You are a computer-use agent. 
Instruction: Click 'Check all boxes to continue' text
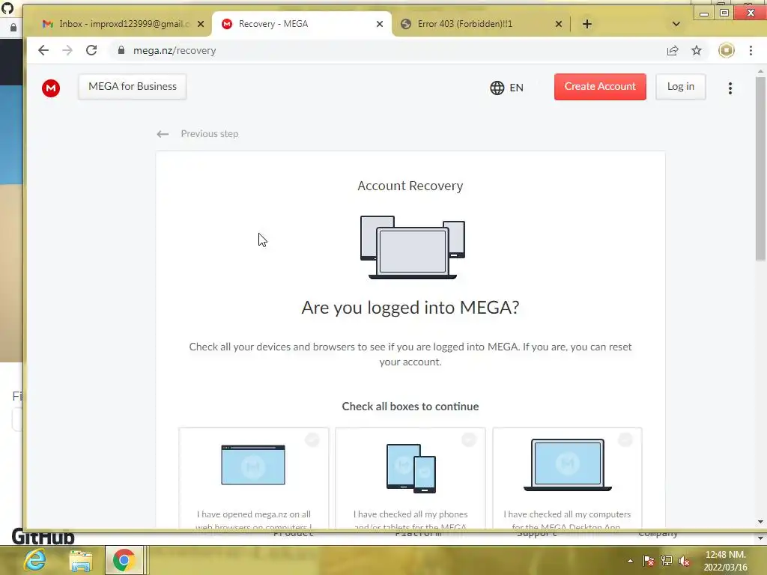410,407
